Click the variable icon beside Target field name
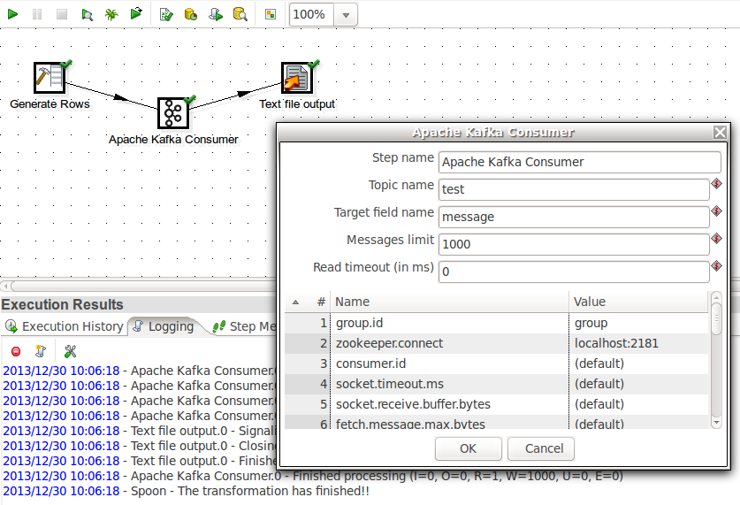 point(716,211)
